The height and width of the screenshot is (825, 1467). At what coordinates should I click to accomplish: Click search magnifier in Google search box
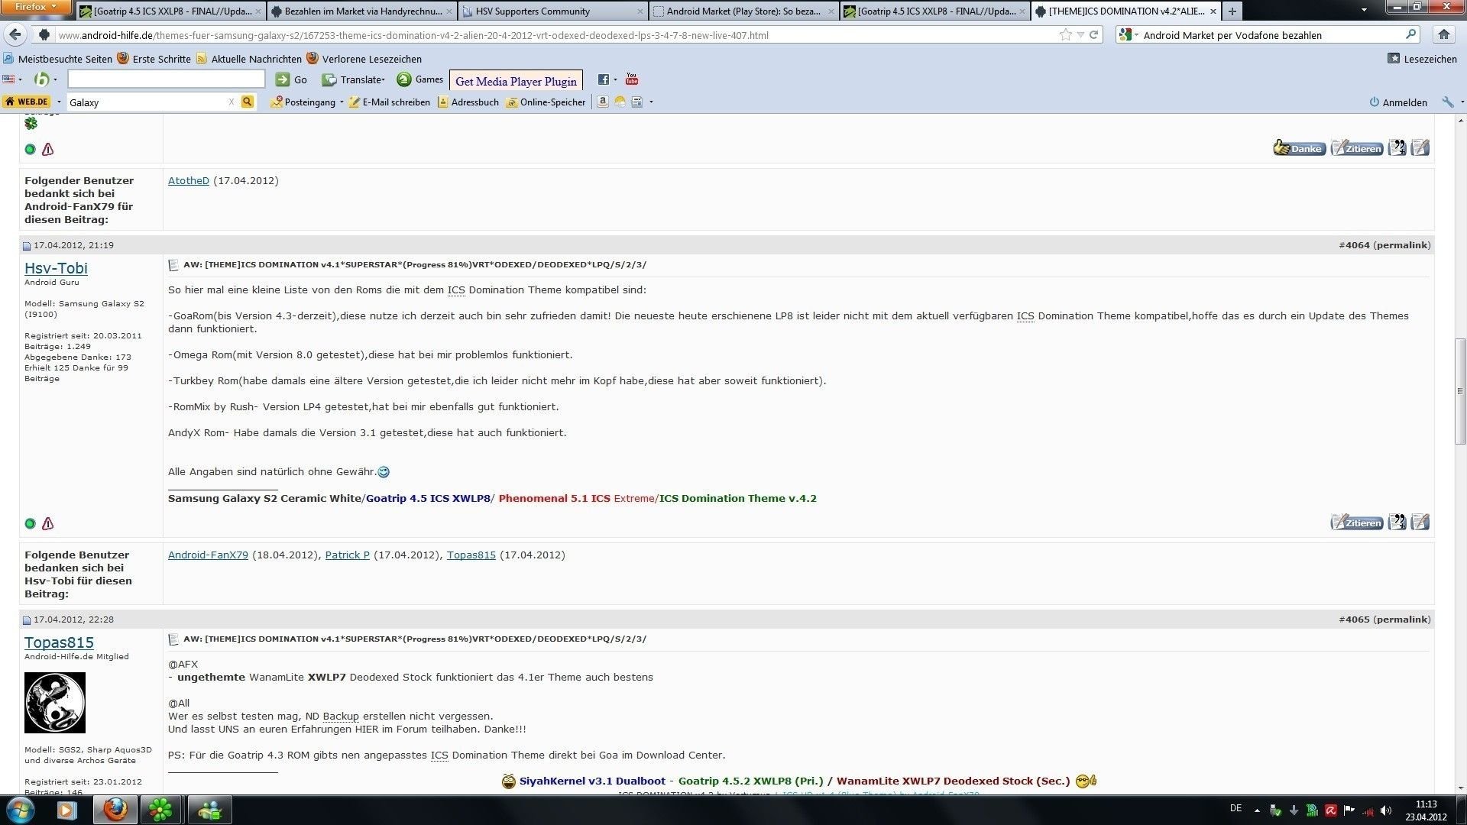(x=1410, y=34)
